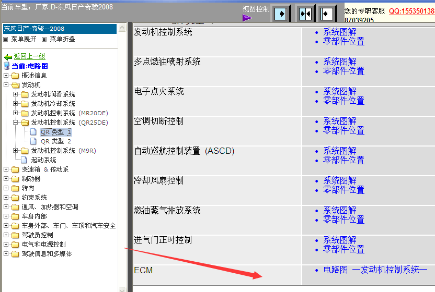Click the document icon for 起动系统
This screenshot has width=435, height=292.
pyautogui.click(x=24, y=160)
